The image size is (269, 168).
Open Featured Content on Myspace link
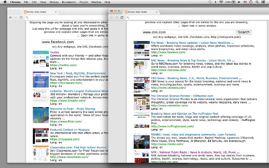(70, 130)
